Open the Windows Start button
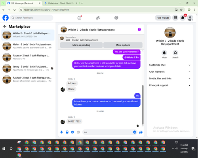Image resolution: width=198 pixels, height=158 pixels. [x=4, y=149]
